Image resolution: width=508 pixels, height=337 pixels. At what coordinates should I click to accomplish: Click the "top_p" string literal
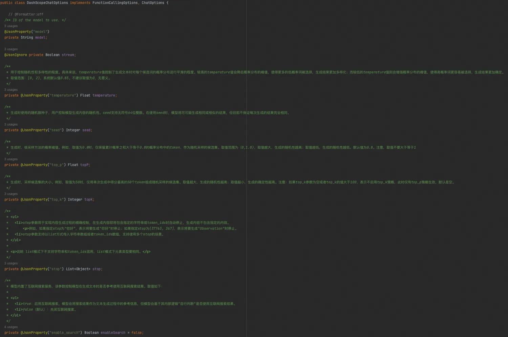click(57, 165)
